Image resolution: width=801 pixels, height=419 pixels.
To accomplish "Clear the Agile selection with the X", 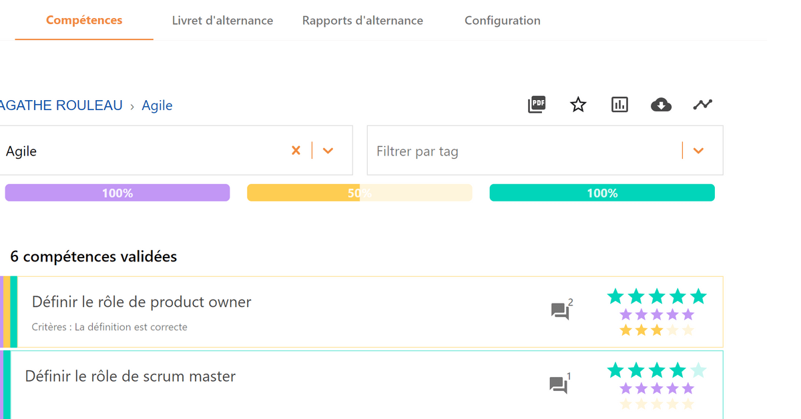I will [296, 151].
